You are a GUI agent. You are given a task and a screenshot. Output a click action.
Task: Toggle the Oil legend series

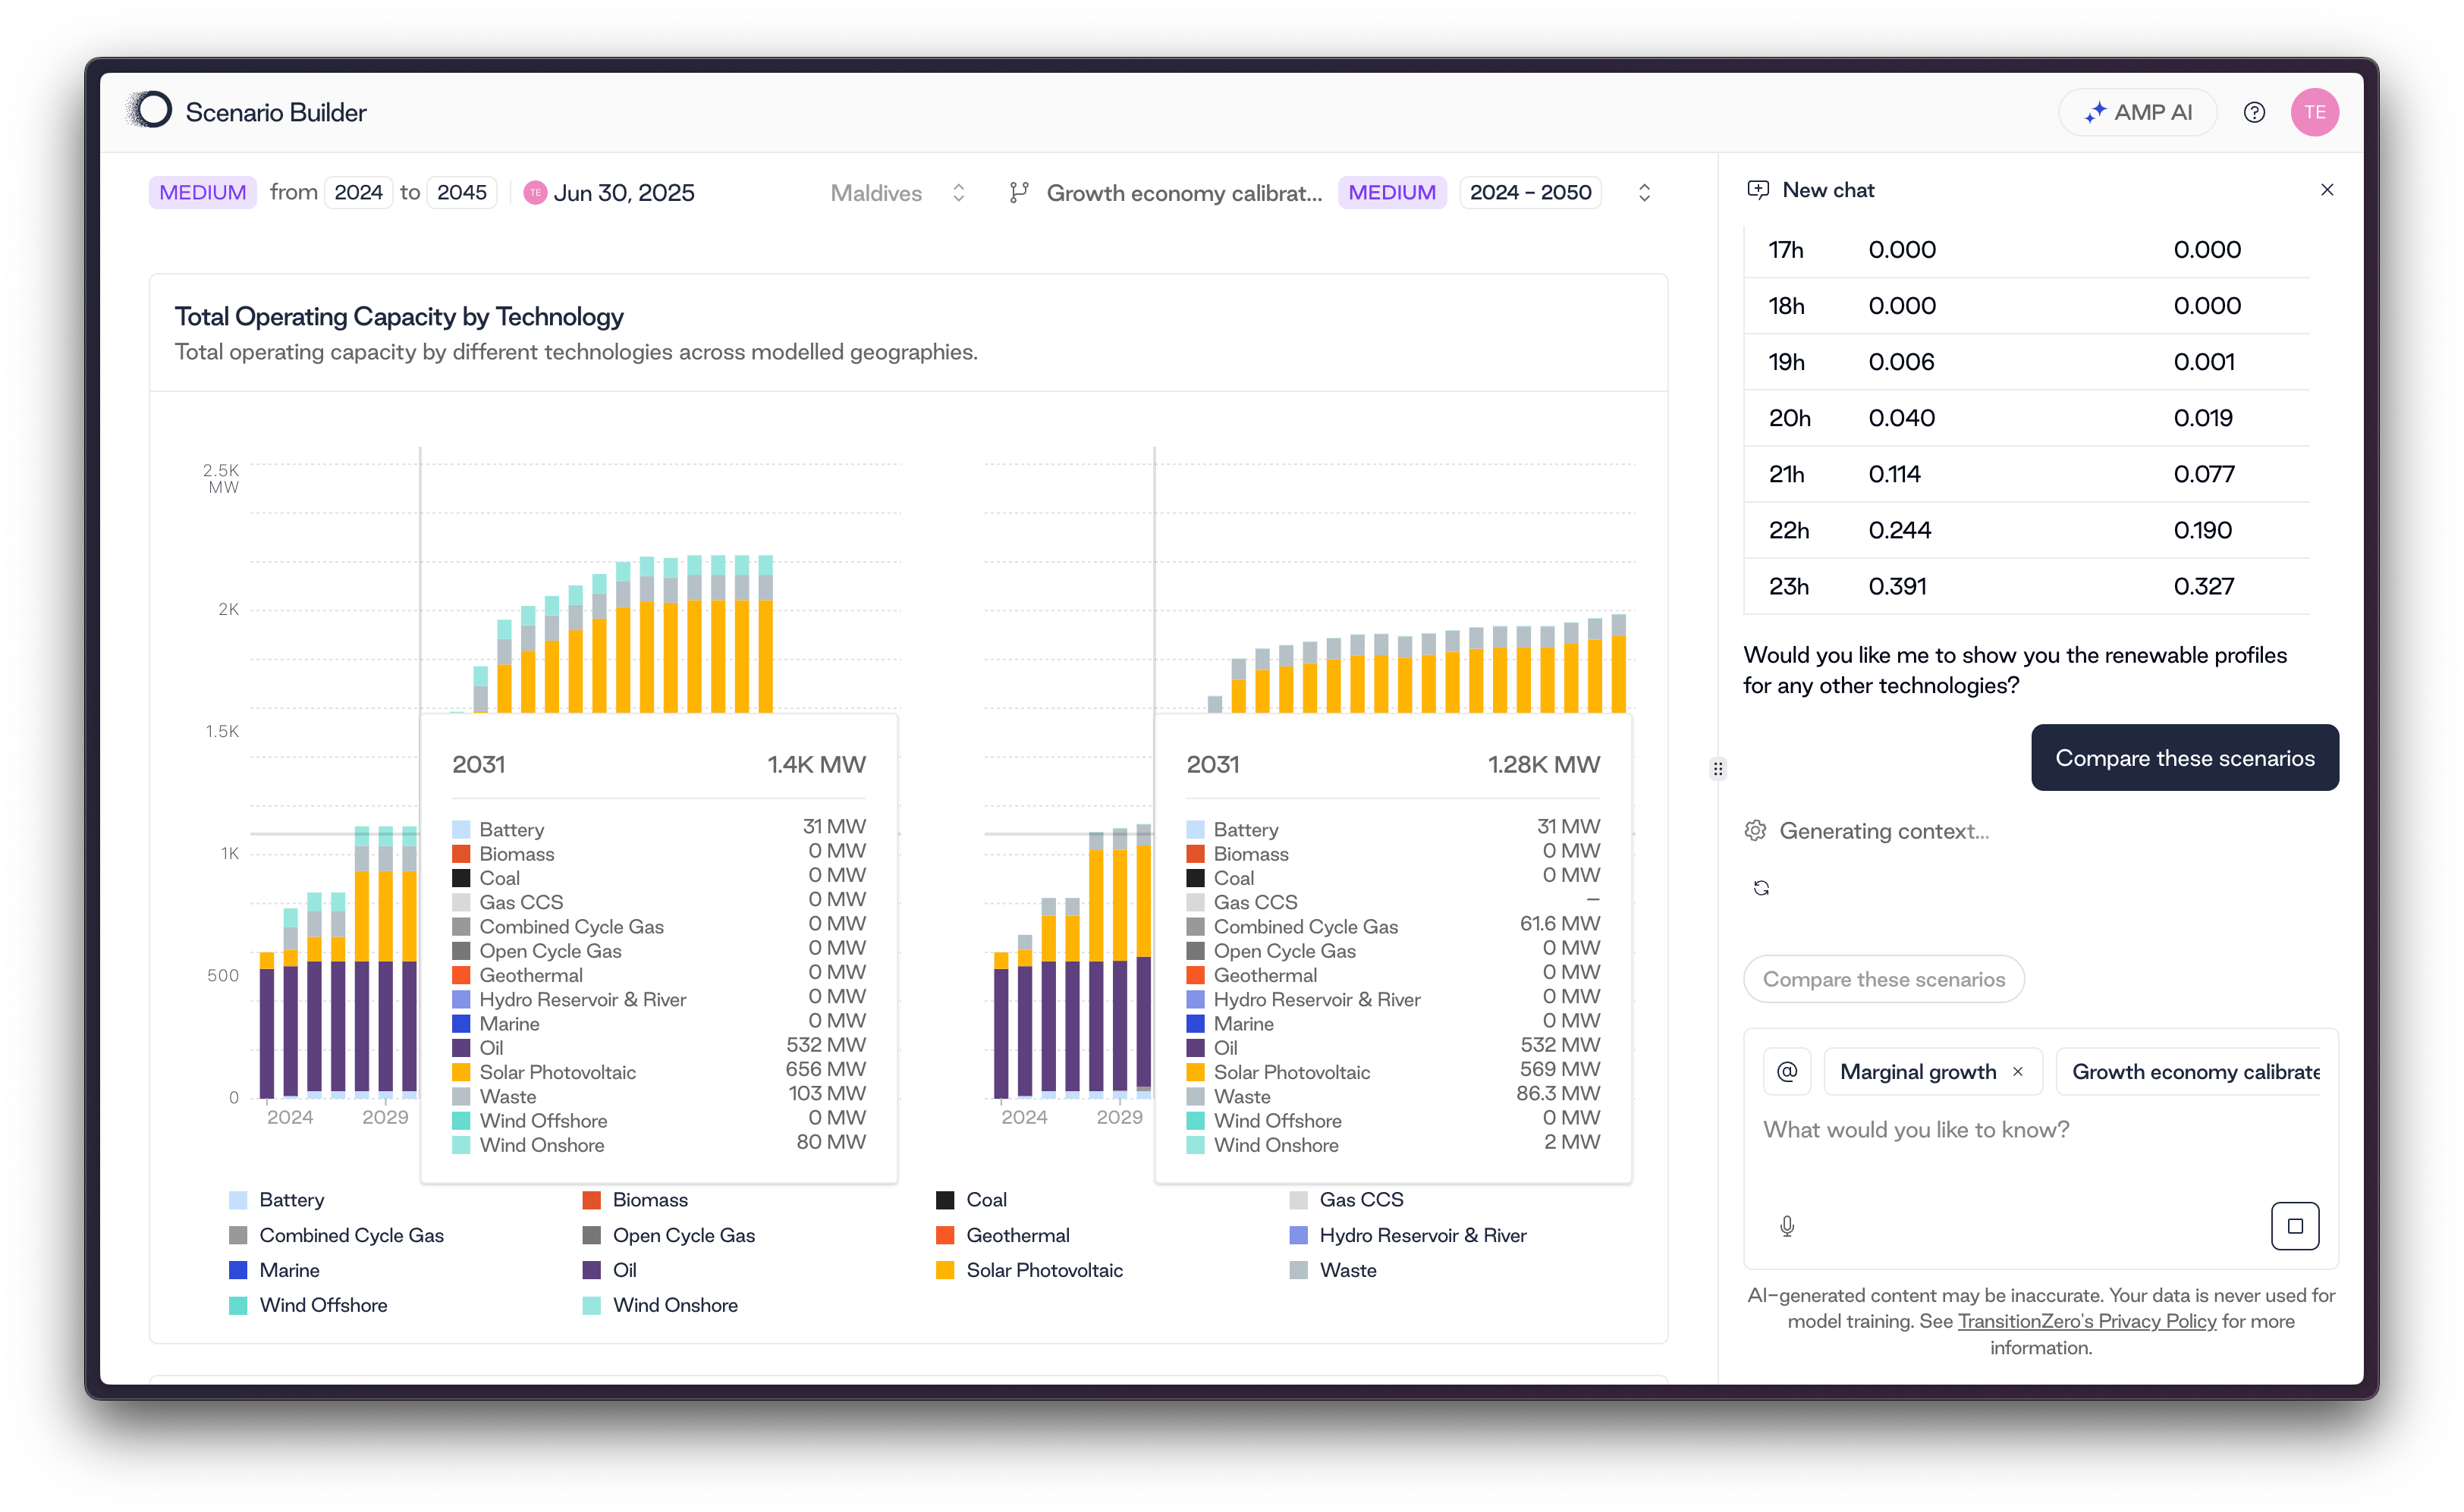[x=624, y=1270]
